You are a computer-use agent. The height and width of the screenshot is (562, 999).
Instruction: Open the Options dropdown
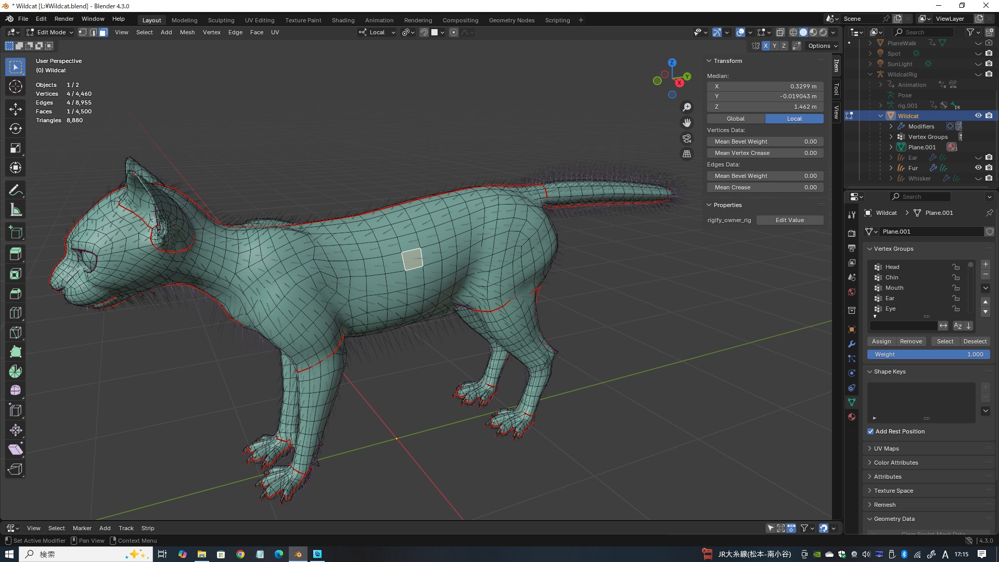(823, 46)
